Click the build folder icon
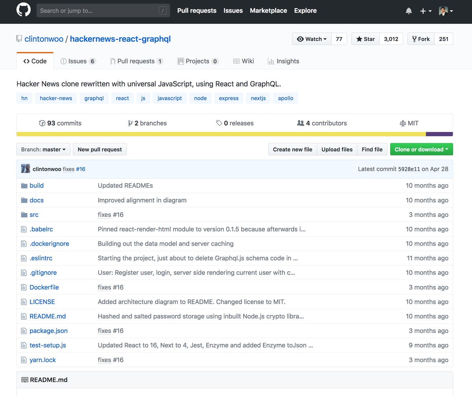This screenshot has width=472, height=396. pos(24,185)
